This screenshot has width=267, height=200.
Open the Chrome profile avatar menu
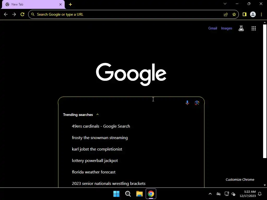(x=253, y=15)
